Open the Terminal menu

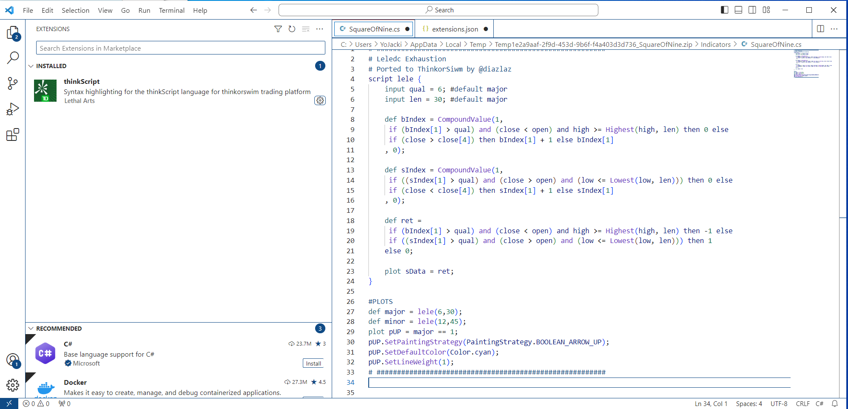[172, 10]
